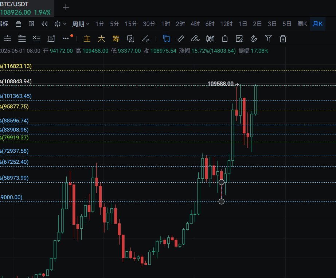The image size is (336, 278).
Task: Open the BTC/USDT symbol tab
Action: (27, 8)
